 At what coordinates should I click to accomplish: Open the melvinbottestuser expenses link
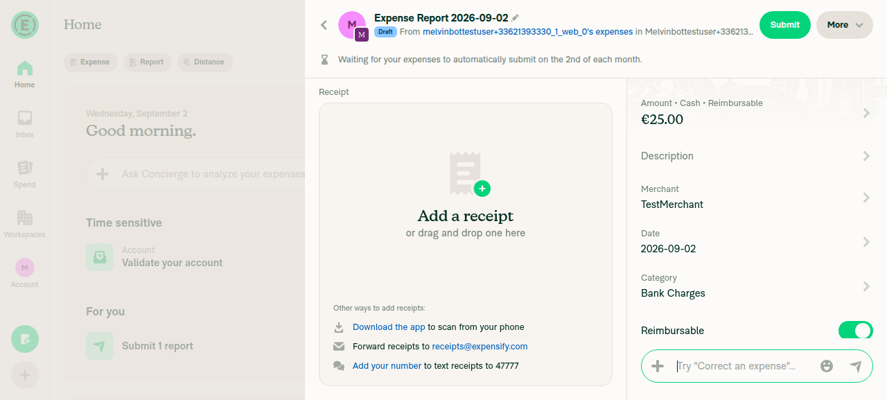click(527, 32)
